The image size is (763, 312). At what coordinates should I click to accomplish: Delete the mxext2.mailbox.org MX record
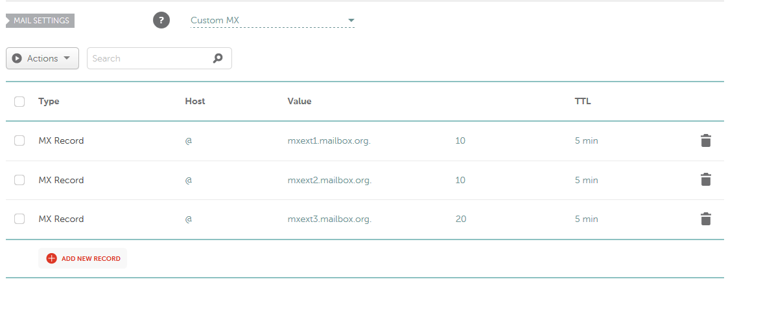(x=706, y=180)
